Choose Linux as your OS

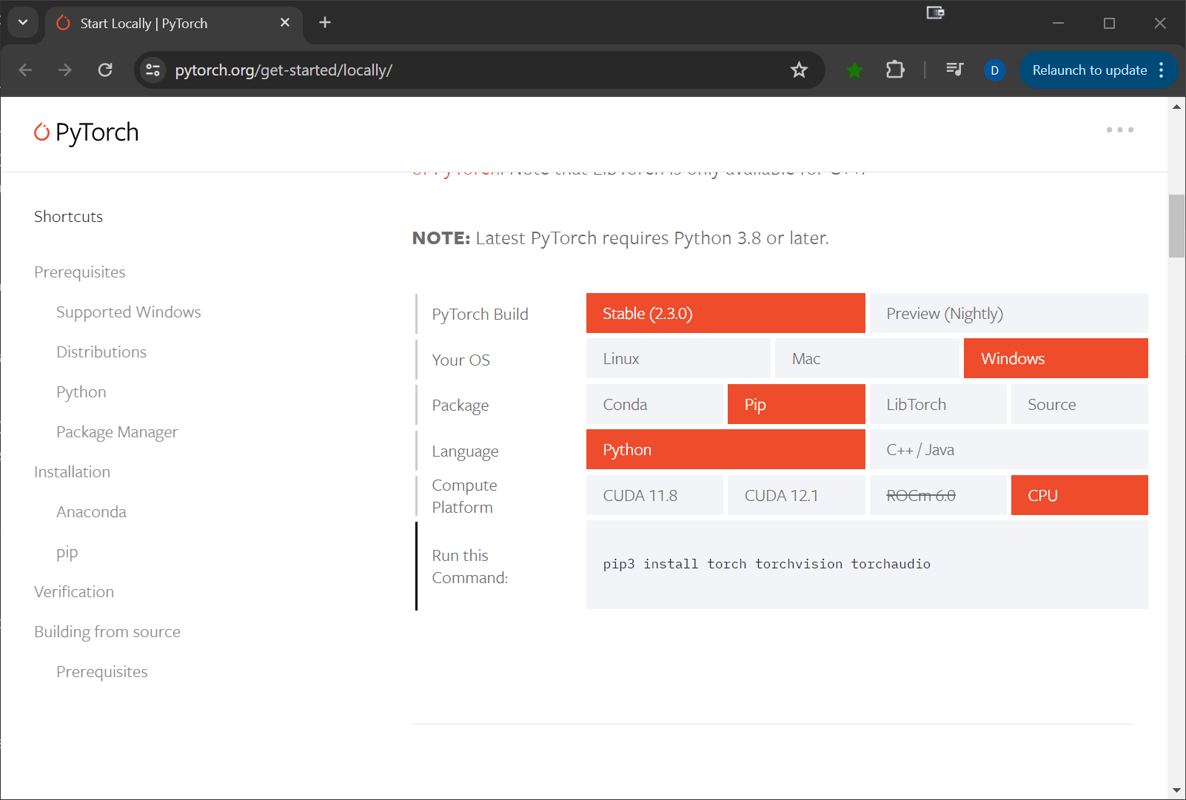[677, 359]
